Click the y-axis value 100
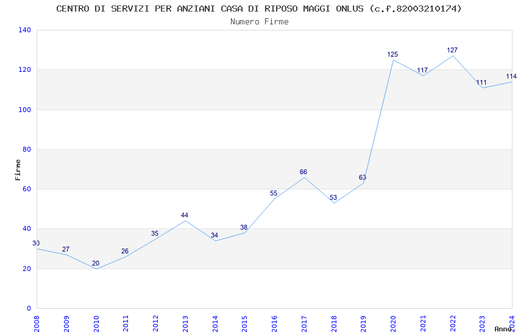Screen dimensions: 518x335 [25, 110]
